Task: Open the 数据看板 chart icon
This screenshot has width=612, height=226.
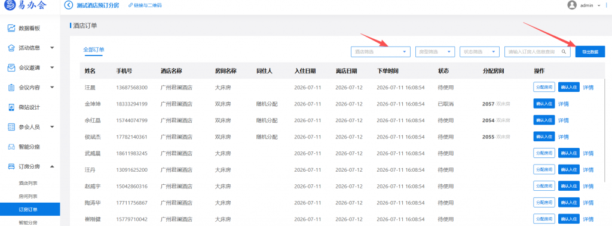Action: point(11,28)
